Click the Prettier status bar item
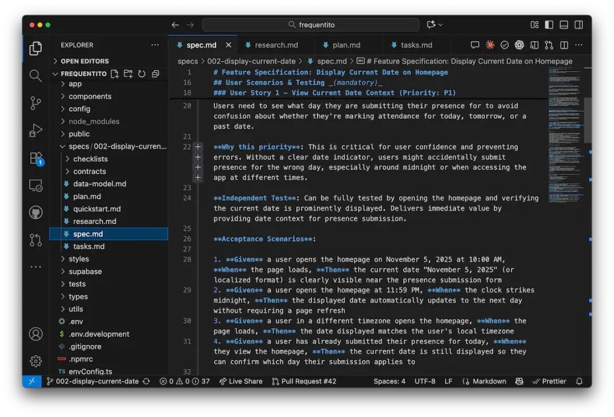The image size is (614, 417). coord(549,381)
